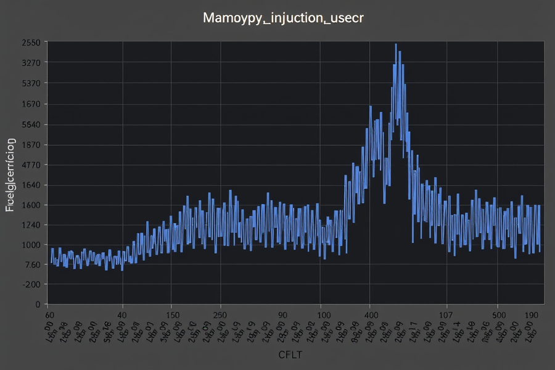Click the y-axis tick value -200
This screenshot has height=370, width=555.
(31, 285)
